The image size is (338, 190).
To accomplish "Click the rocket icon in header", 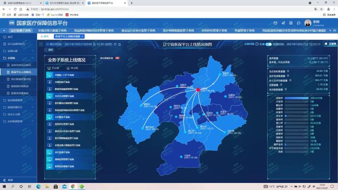I will tap(283, 23).
